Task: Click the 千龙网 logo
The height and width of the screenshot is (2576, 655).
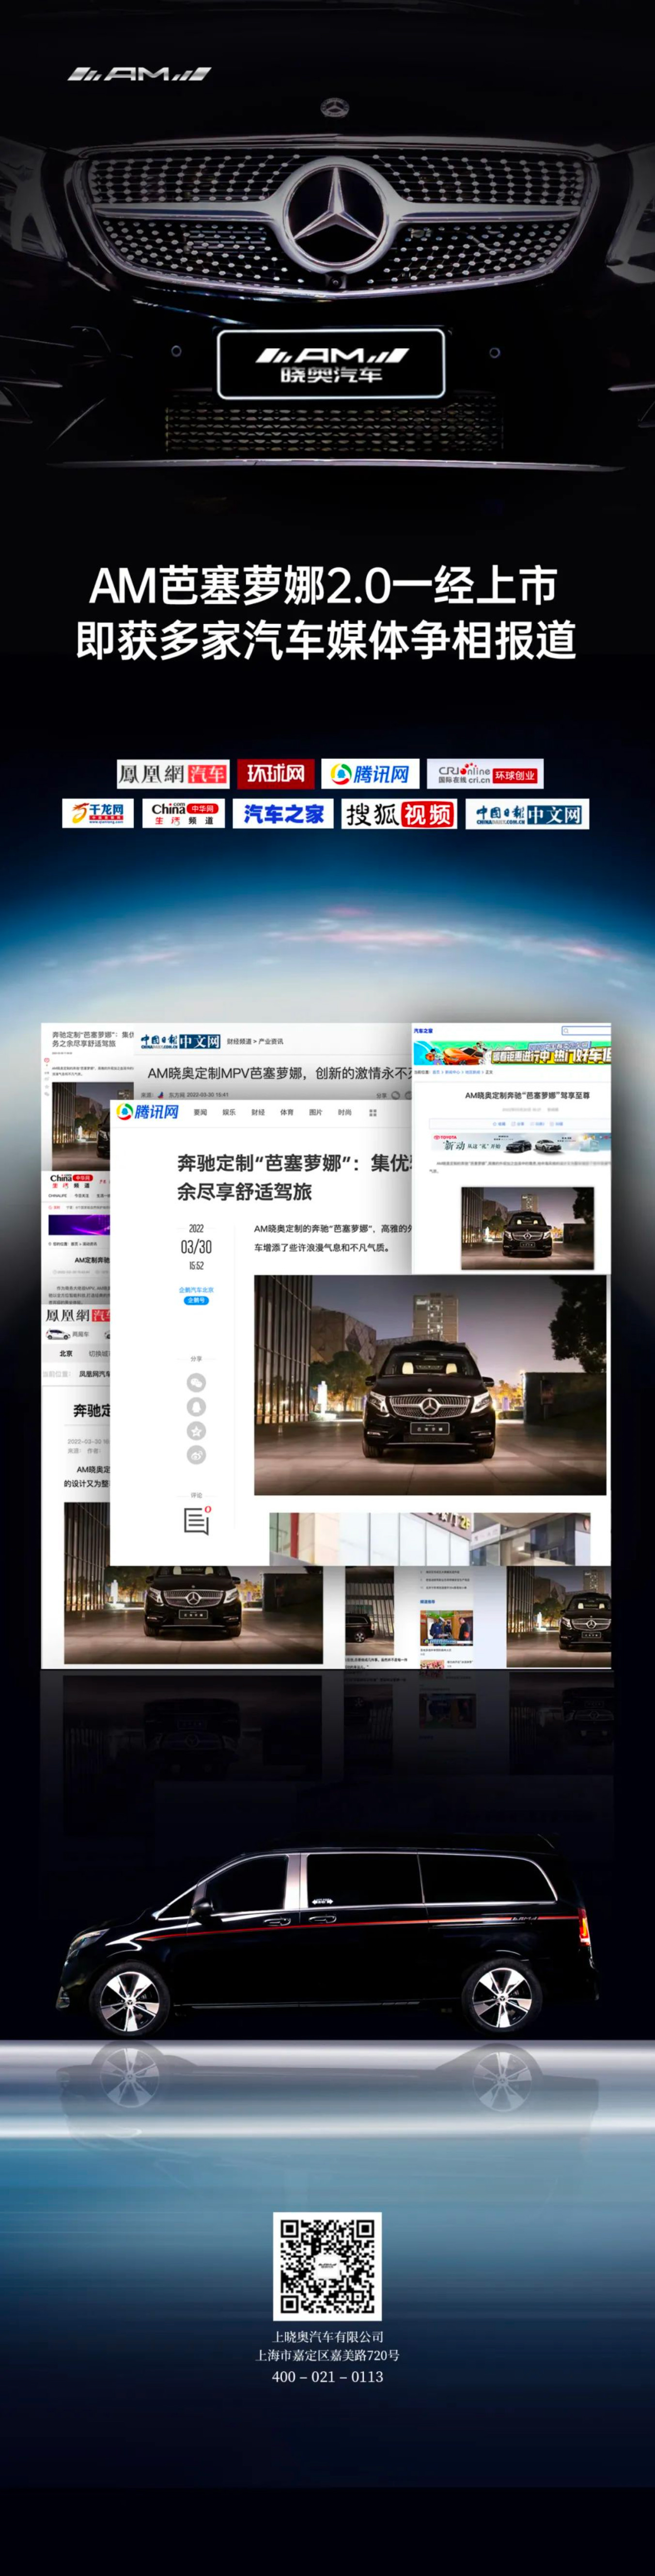Action: pos(98,813)
